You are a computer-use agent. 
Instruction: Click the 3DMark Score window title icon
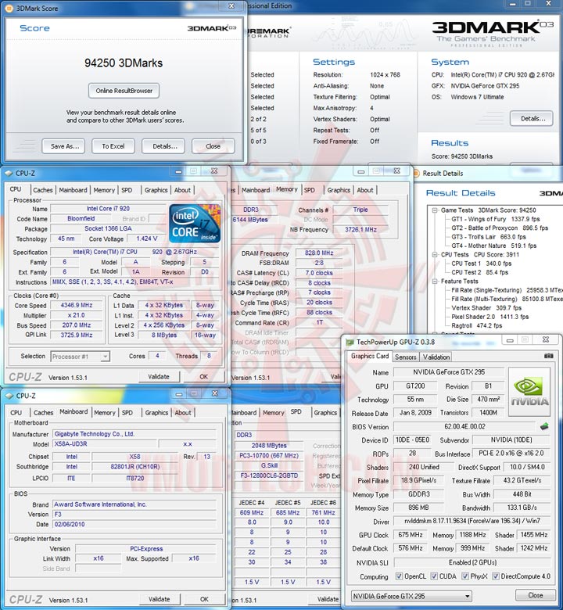[x=9, y=8]
